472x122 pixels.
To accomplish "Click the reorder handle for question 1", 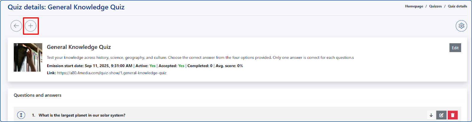I will click(x=21, y=115).
